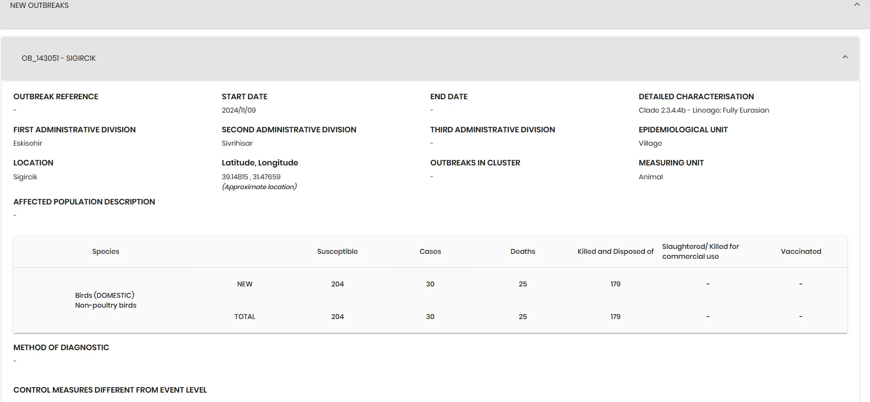Collapse the OB_143051 - SIGIRCIK panel chevron
870x402 pixels.
point(845,57)
